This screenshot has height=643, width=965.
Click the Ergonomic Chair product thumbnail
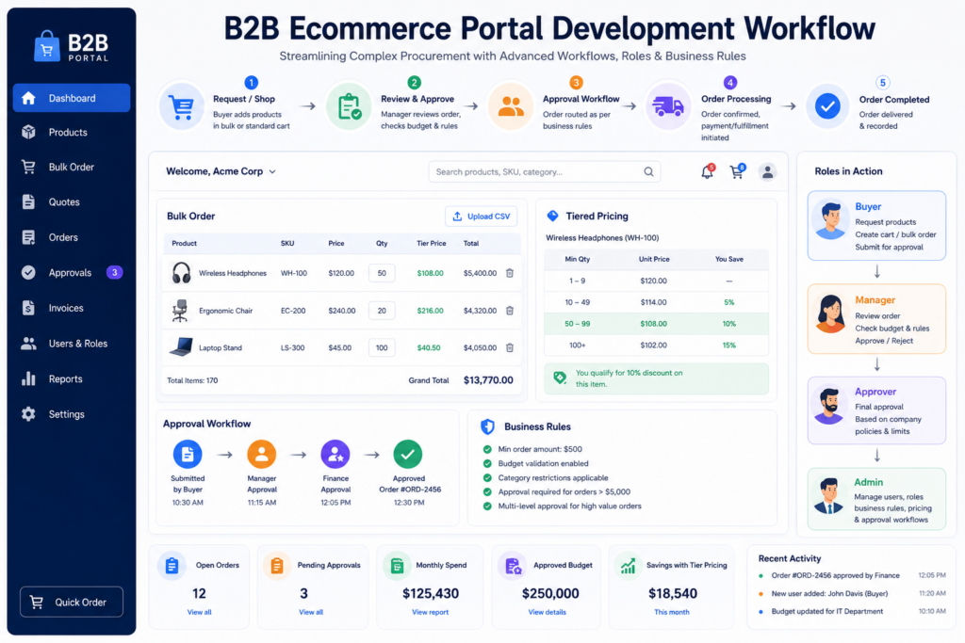point(180,311)
